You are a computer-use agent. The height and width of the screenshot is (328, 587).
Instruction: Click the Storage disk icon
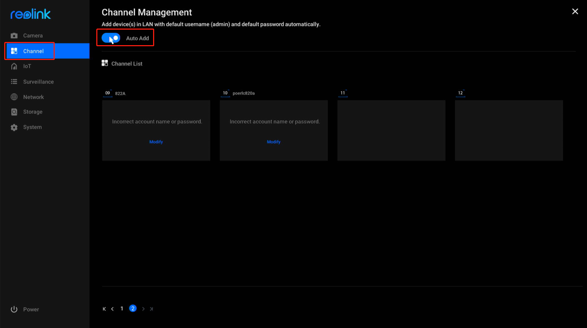[x=14, y=112]
